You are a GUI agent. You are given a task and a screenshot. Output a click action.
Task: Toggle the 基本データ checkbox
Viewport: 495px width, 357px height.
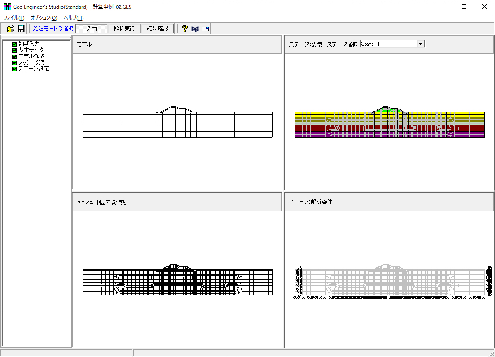[14, 50]
